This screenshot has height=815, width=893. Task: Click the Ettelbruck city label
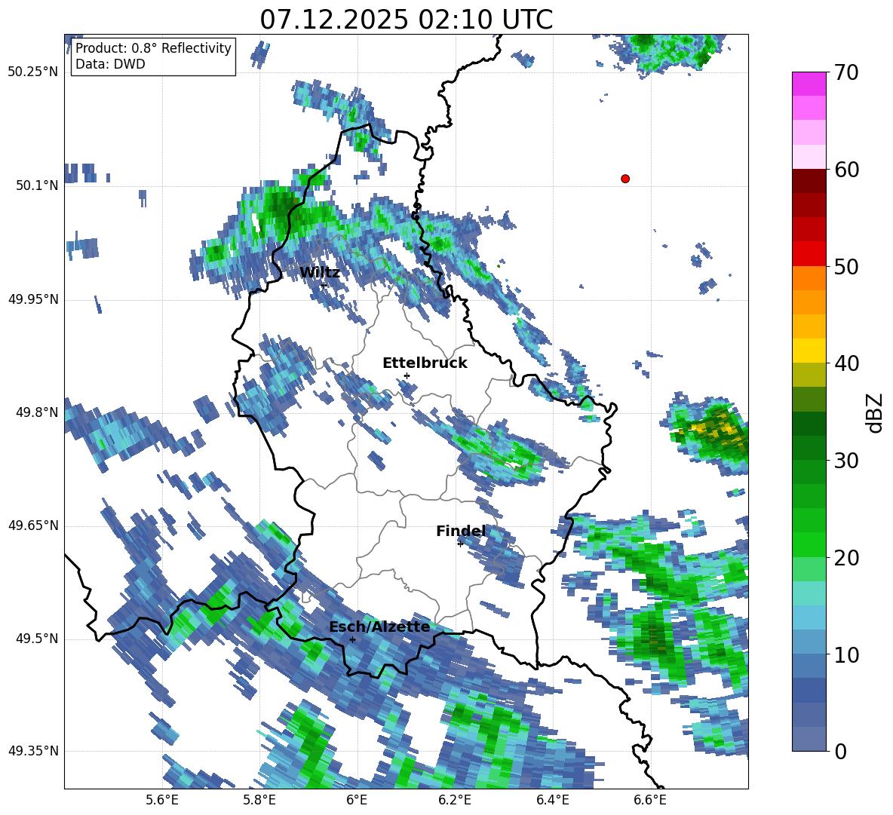[425, 363]
